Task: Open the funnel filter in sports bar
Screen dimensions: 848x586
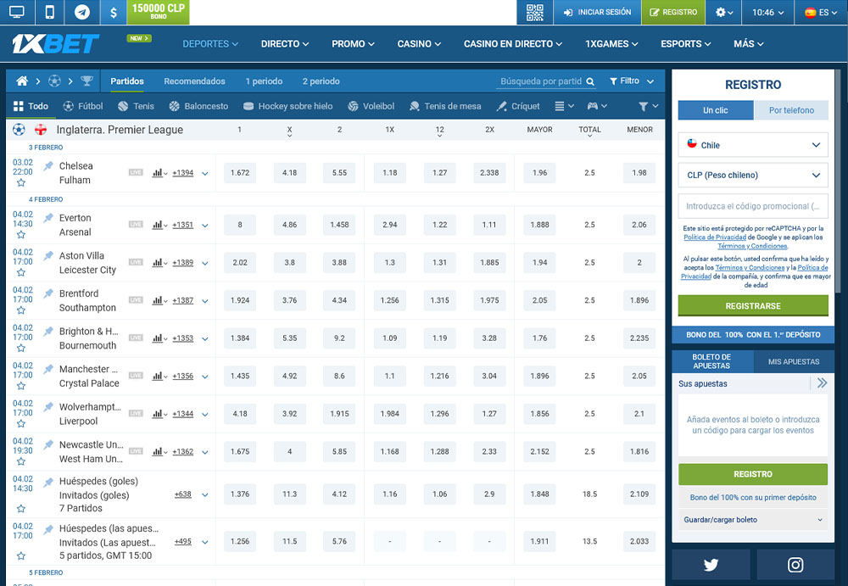Action: (648, 106)
